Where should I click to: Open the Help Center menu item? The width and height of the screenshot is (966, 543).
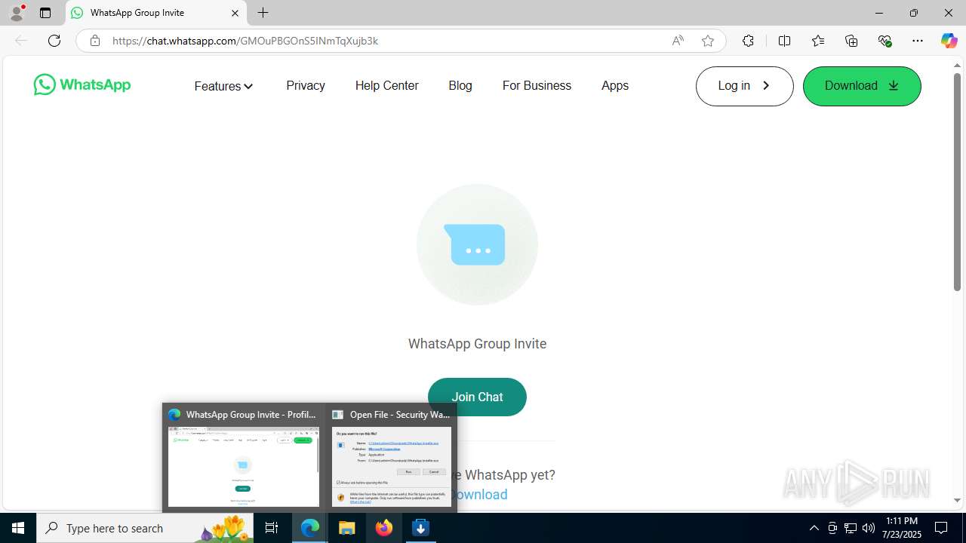386,85
